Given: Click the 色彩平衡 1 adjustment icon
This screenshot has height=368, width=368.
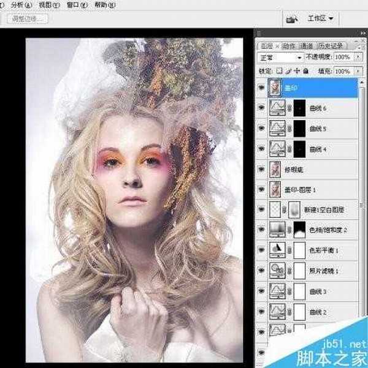Looking at the screenshot, I should click(x=277, y=250).
